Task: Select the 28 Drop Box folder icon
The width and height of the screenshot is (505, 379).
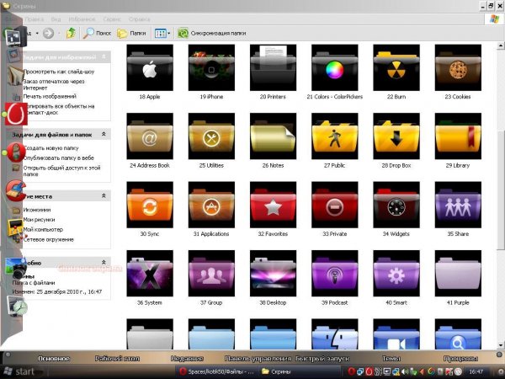Action: click(x=396, y=136)
